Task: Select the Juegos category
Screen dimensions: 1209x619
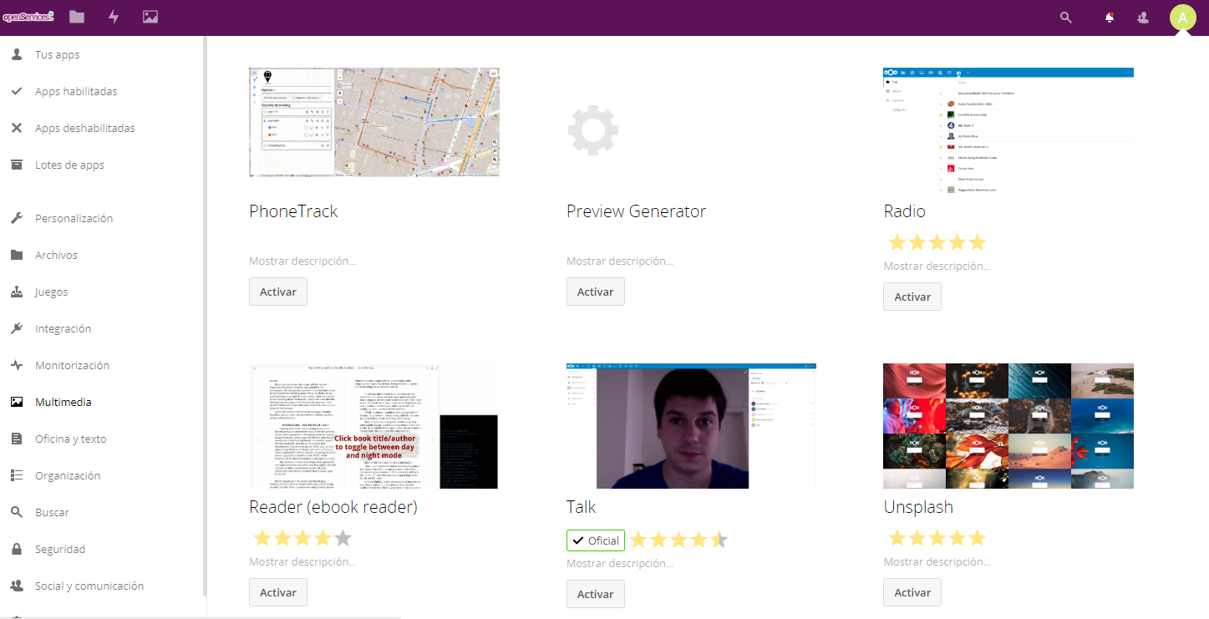Action: [51, 292]
